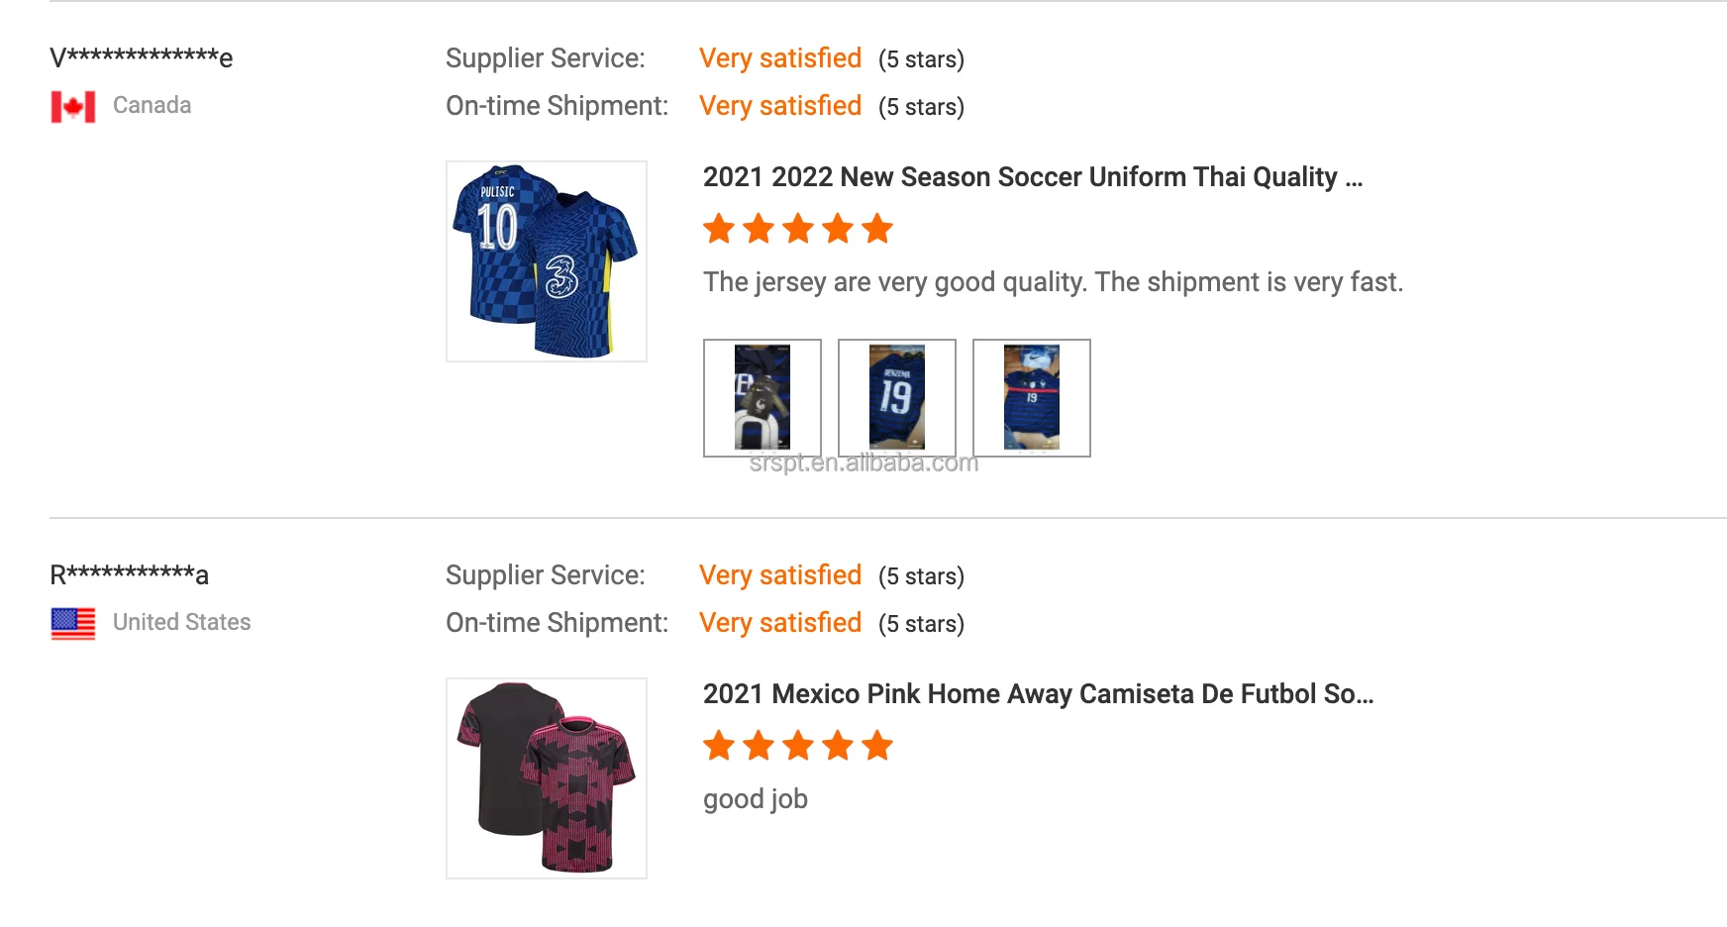Image resolution: width=1727 pixels, height=927 pixels.
Task: View the first customer review photo
Action: tap(762, 398)
